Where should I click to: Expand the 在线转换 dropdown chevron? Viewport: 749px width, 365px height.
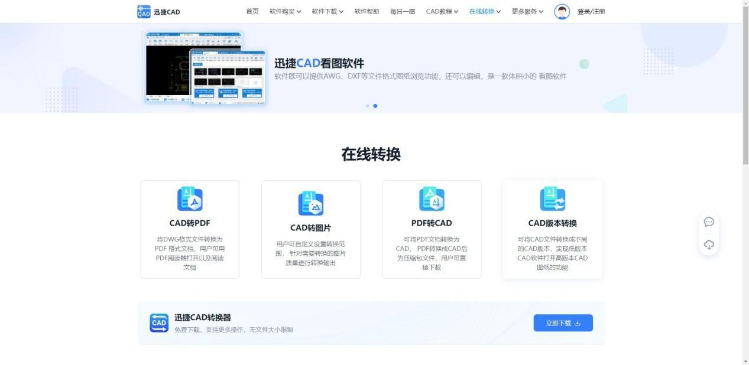click(498, 12)
